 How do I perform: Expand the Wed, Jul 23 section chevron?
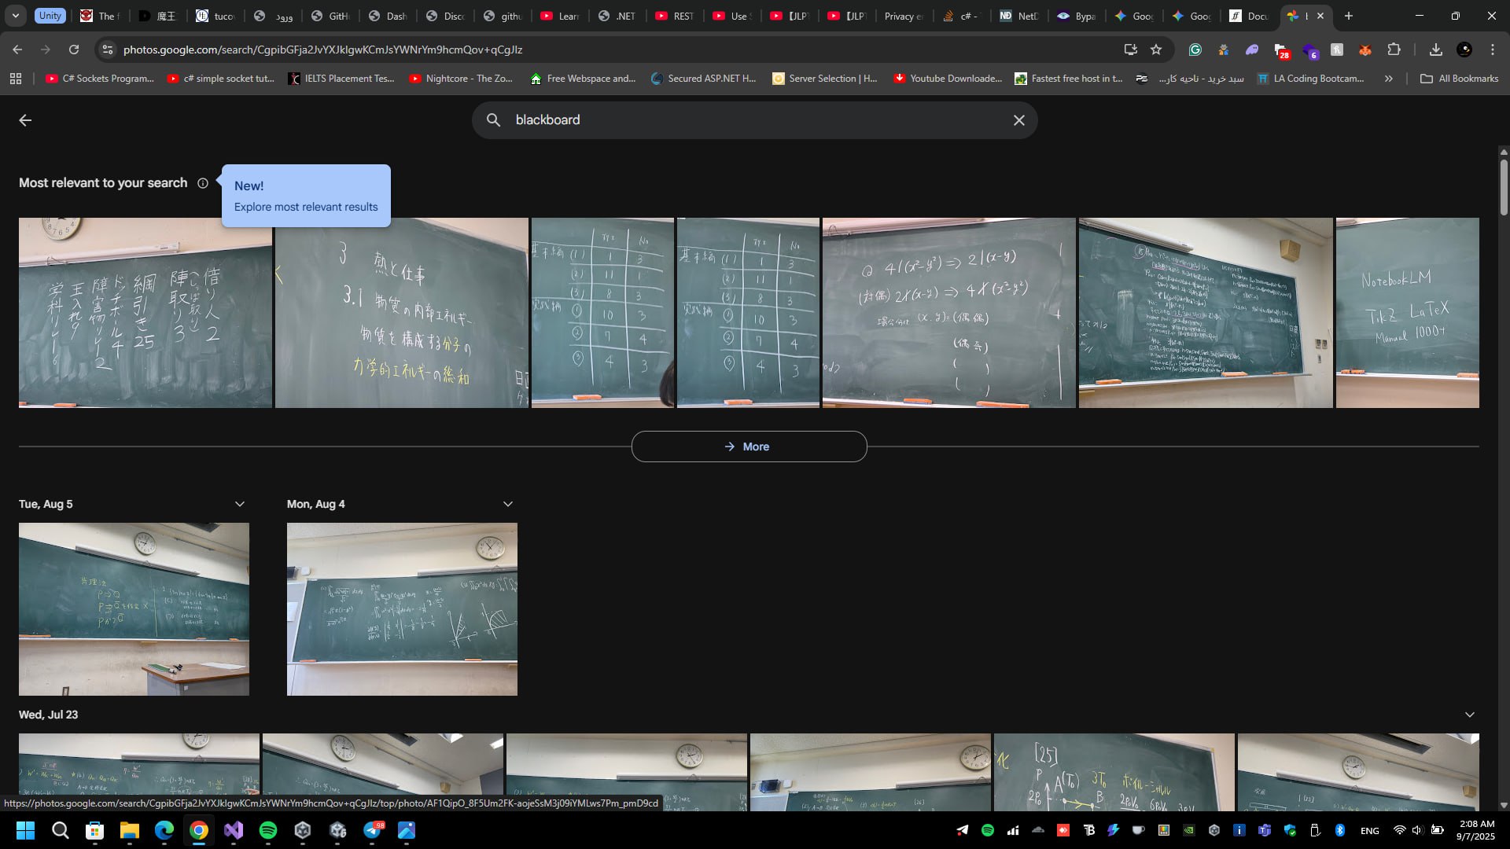pyautogui.click(x=1469, y=715)
